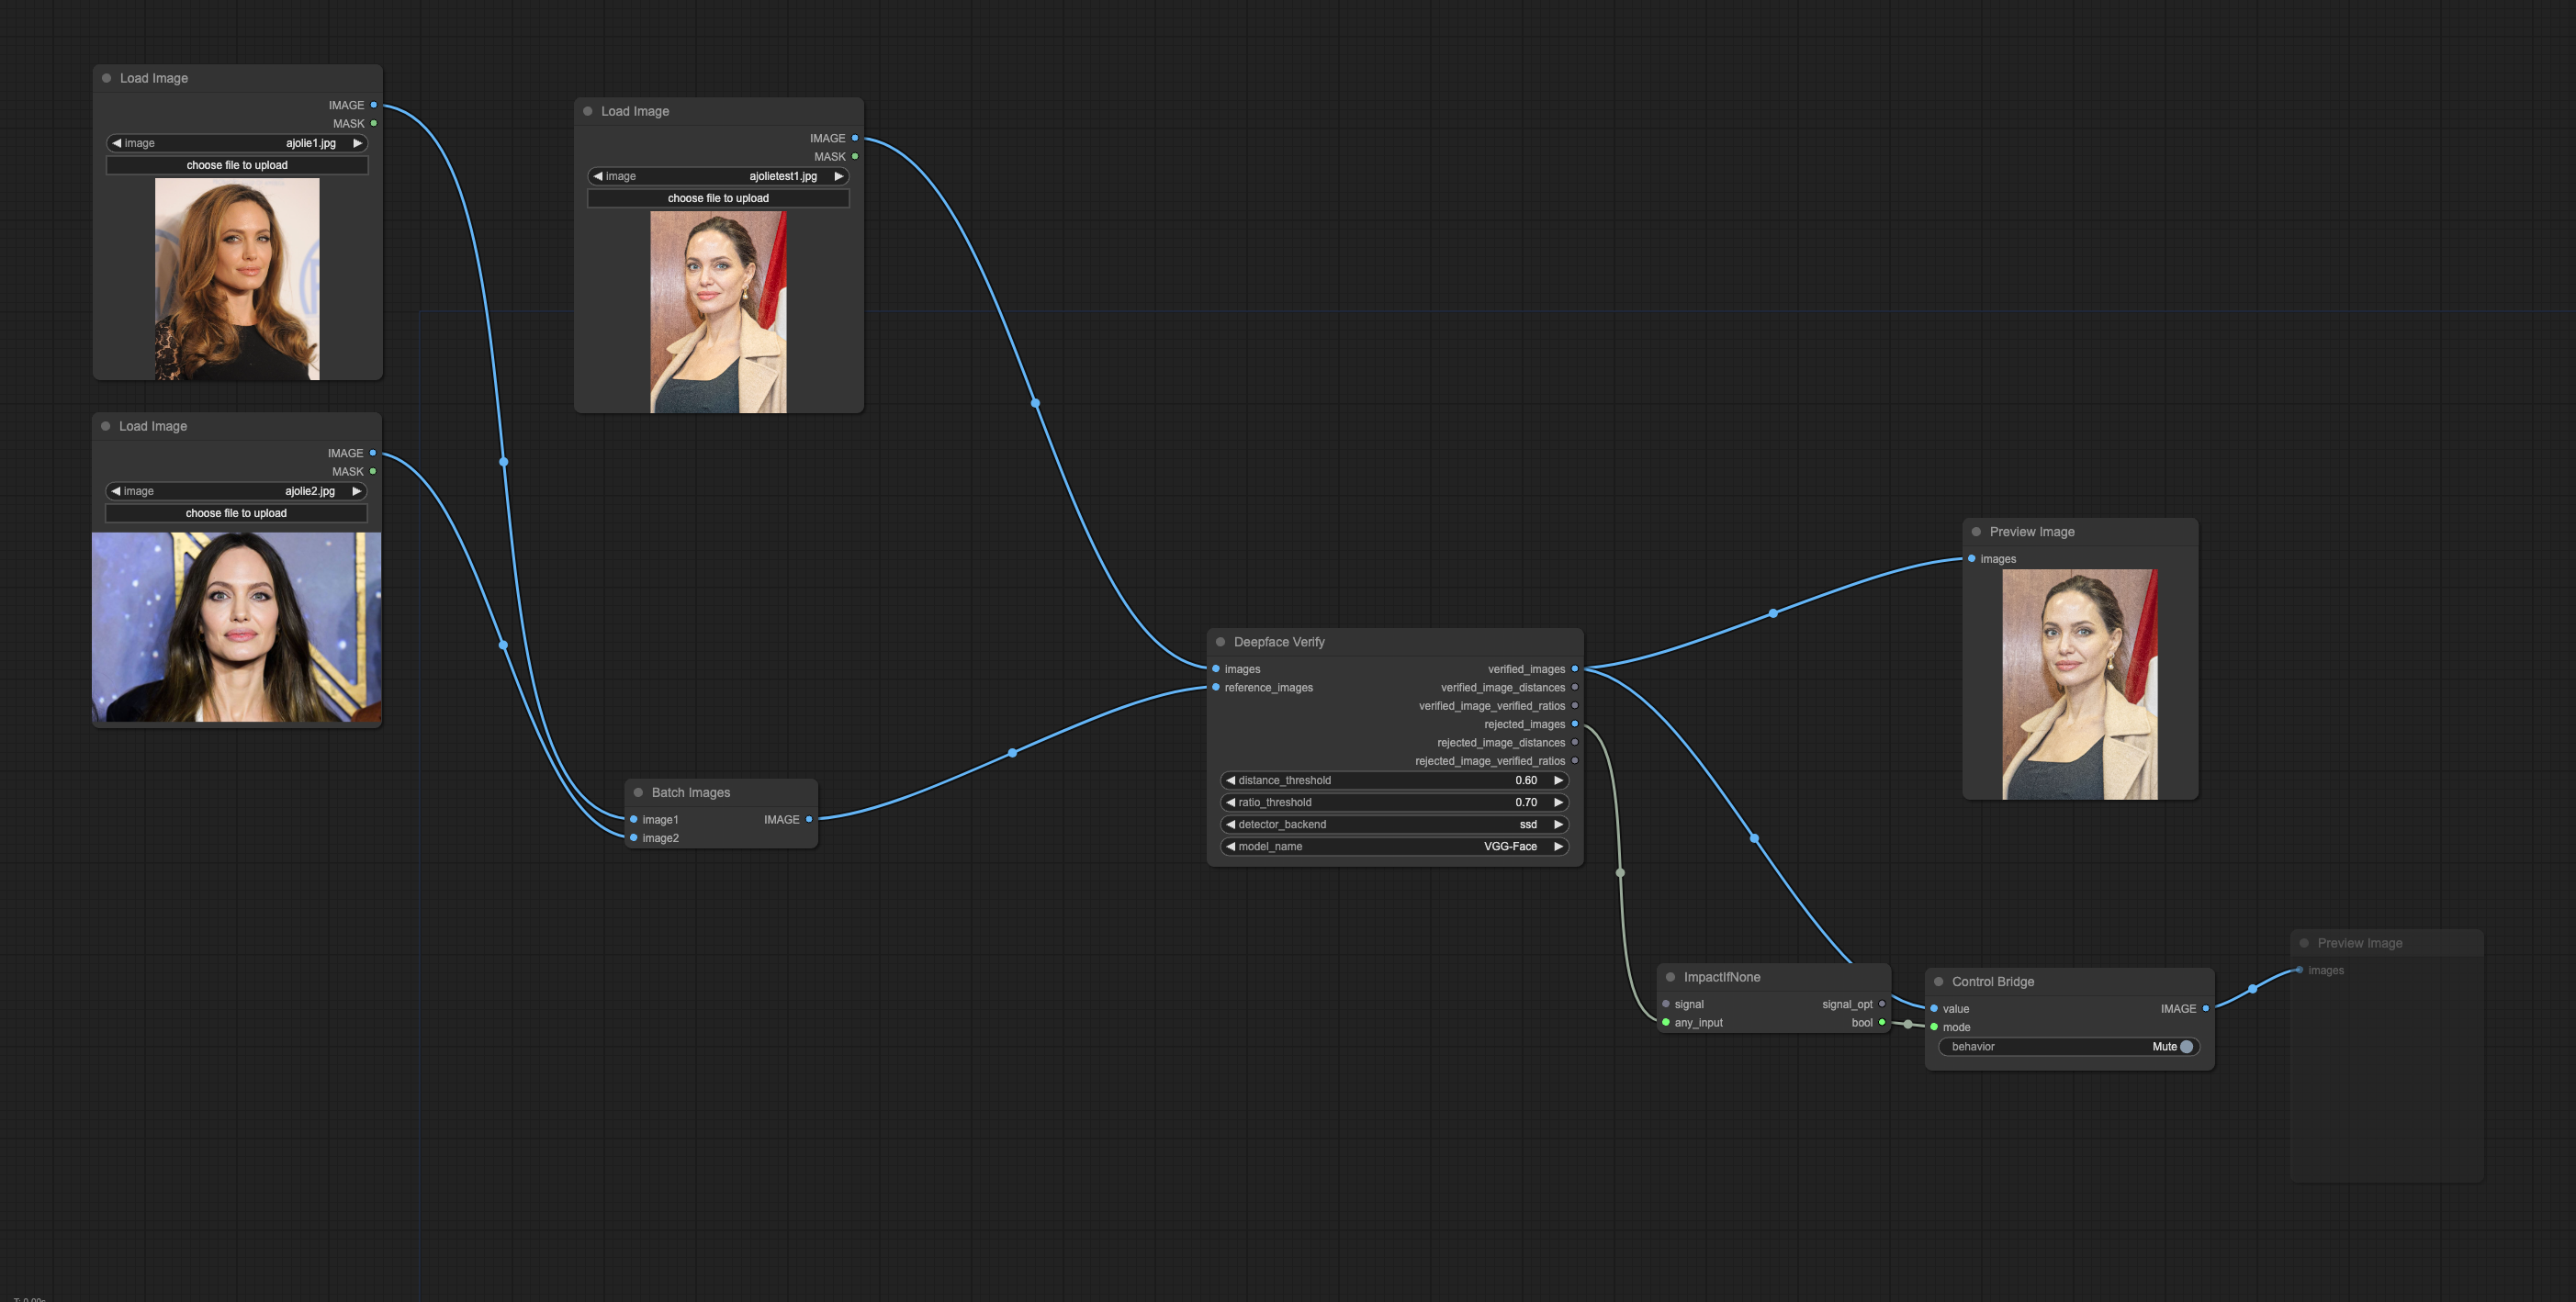Click the verified_images output socket
Image resolution: width=2576 pixels, height=1302 pixels.
1574,669
